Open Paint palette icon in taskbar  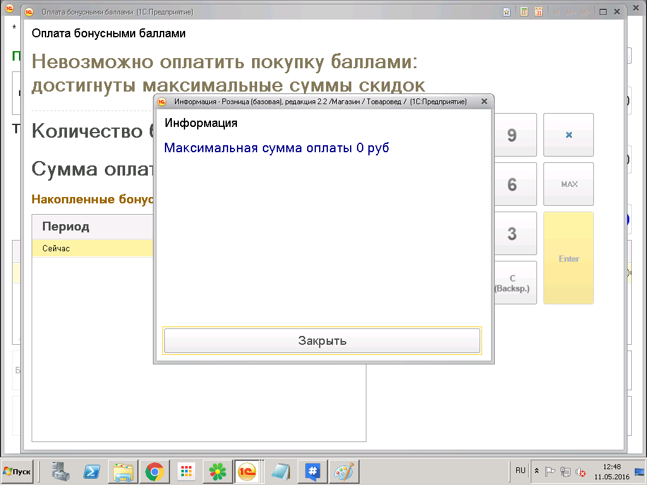(344, 471)
